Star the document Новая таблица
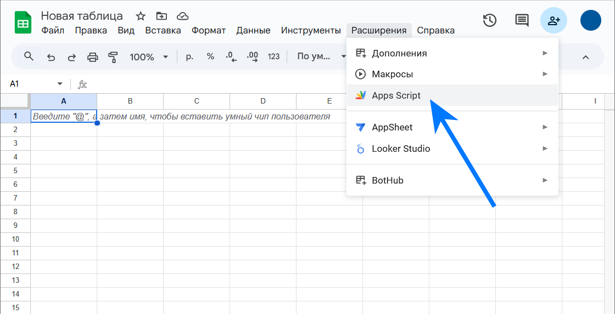The height and width of the screenshot is (314, 615). click(141, 16)
